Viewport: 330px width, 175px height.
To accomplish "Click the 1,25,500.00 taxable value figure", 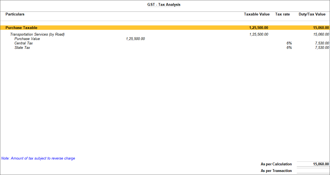I will click(259, 28).
